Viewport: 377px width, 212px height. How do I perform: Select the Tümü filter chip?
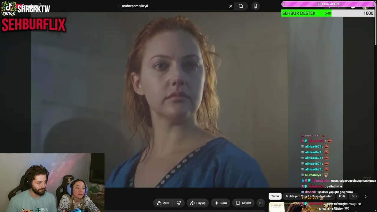point(275,196)
